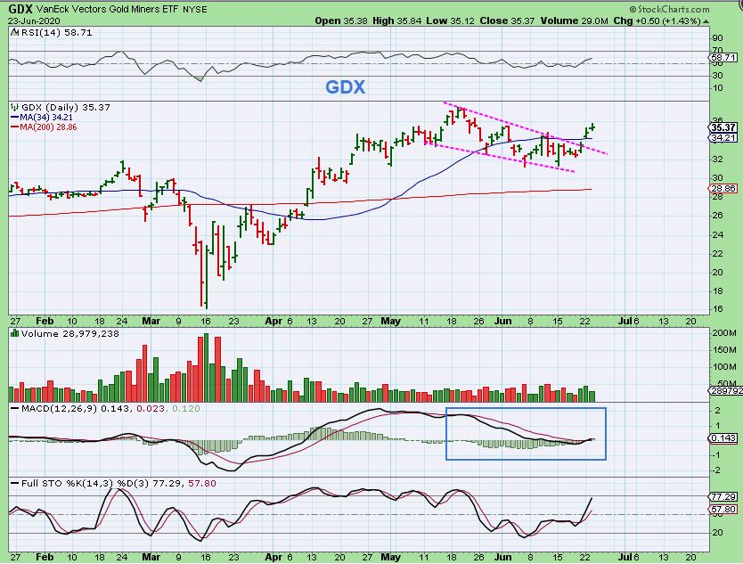Click the High 35.84 value in header
This screenshot has width=743, height=564.
tap(397, 20)
